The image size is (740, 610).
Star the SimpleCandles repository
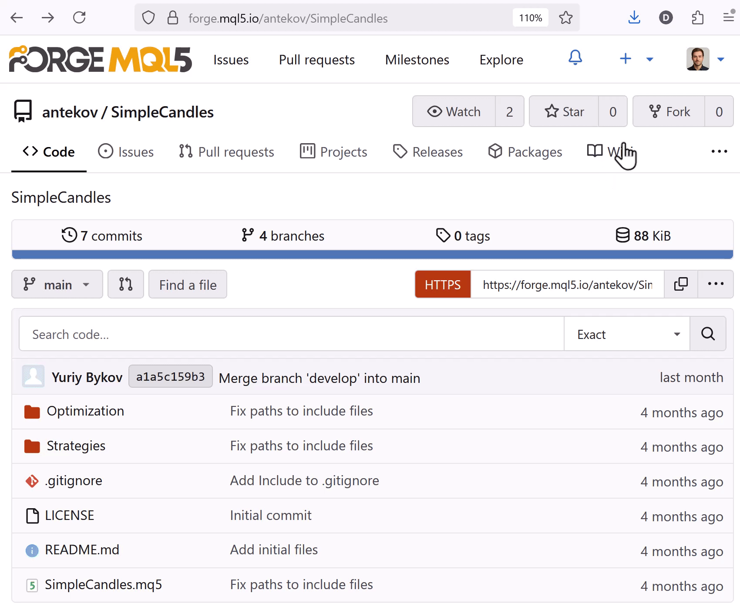coord(564,112)
